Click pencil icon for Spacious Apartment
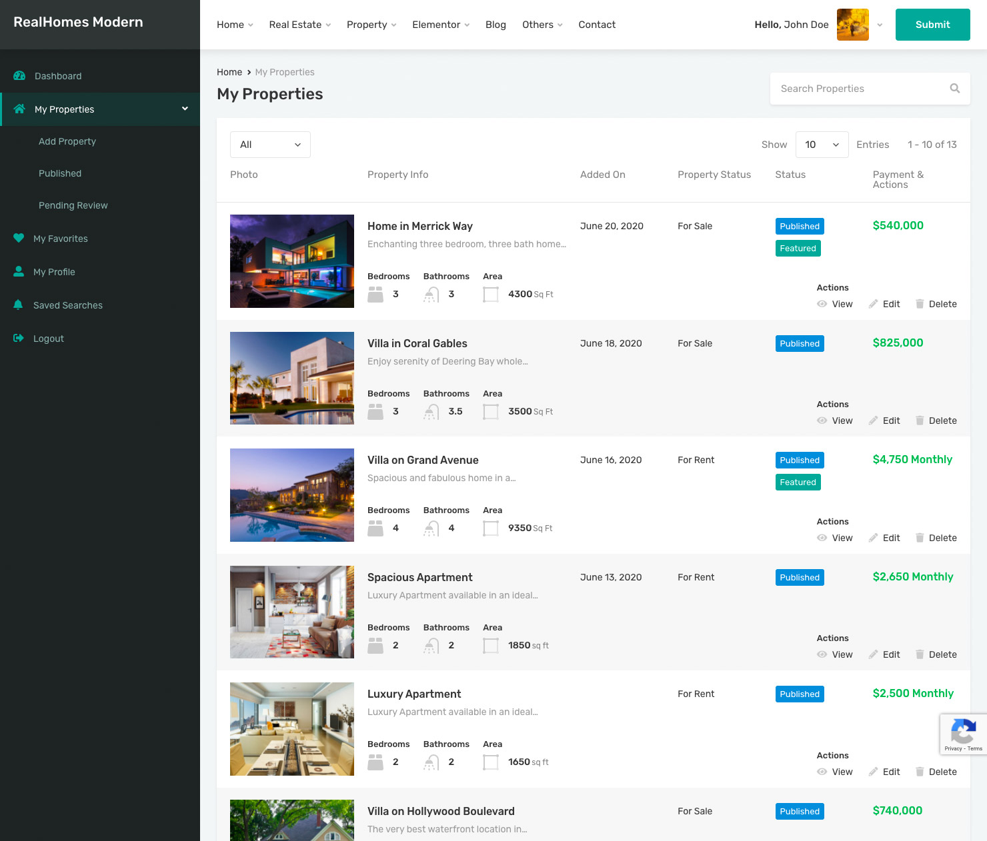 (874, 654)
